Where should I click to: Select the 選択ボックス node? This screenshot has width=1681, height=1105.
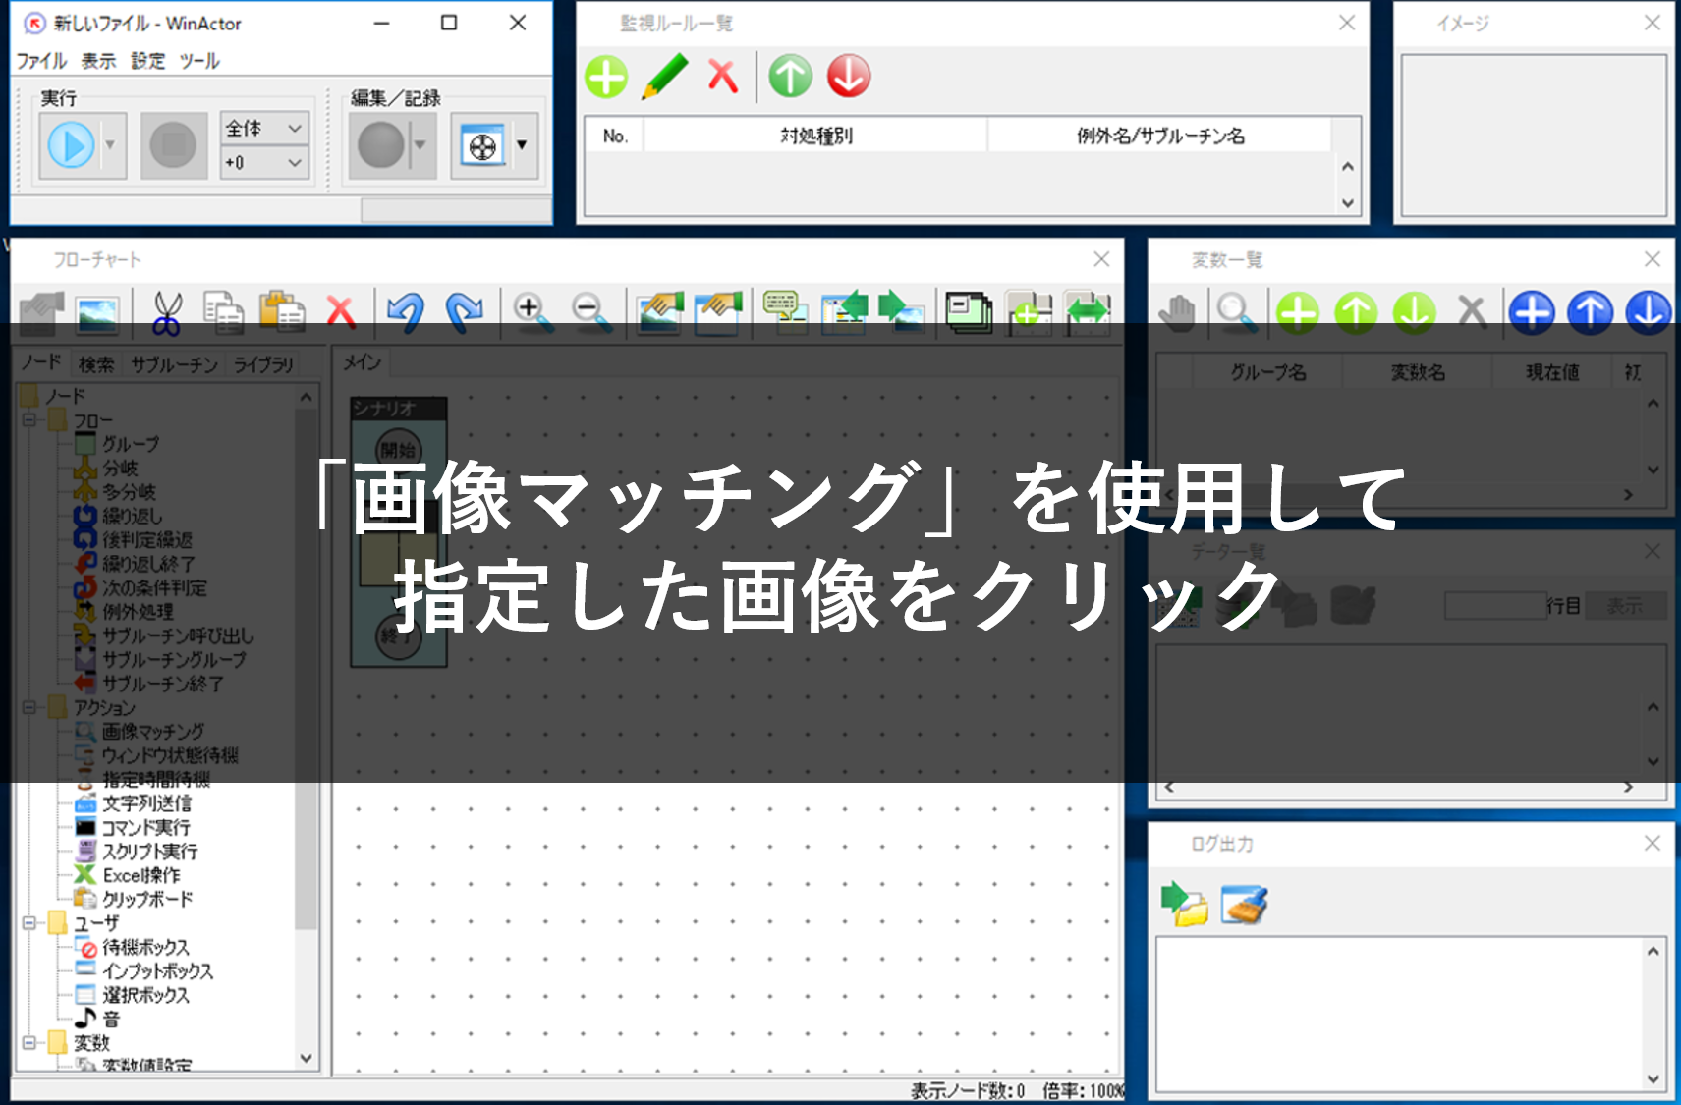click(x=145, y=995)
